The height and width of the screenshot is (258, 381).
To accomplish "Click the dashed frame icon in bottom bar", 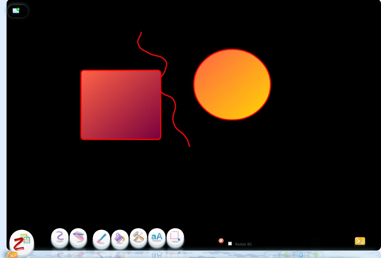I will pyautogui.click(x=272, y=255).
